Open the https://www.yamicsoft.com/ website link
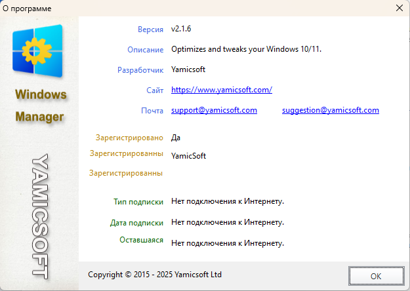 [x=221, y=90]
